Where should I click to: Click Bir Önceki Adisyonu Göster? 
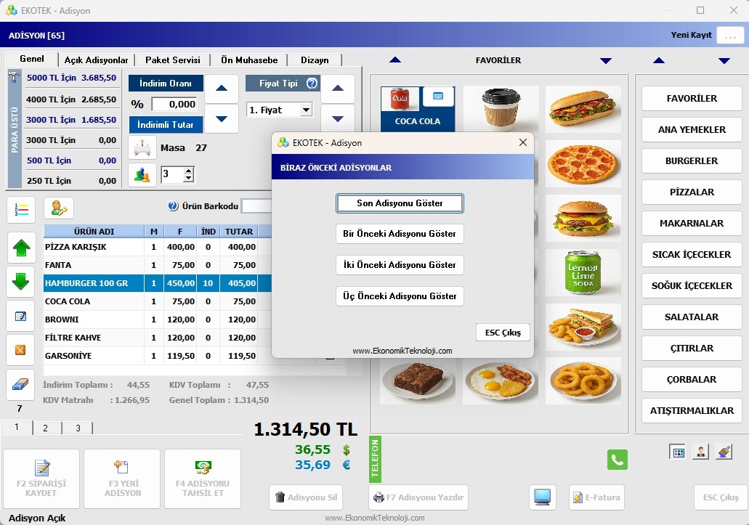coord(400,234)
